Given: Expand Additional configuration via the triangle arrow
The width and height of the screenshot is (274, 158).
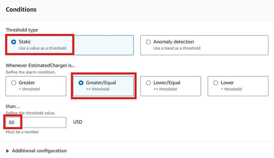Looking at the screenshot, I should (8, 151).
